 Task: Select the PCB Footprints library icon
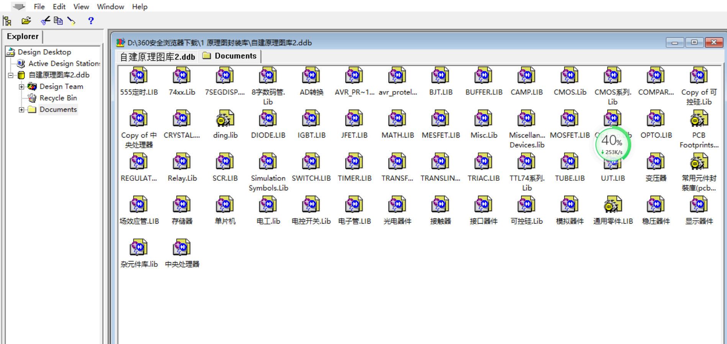pyautogui.click(x=699, y=119)
